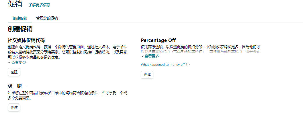Click the 买一赠一 description paragraph

[x=67, y=95]
